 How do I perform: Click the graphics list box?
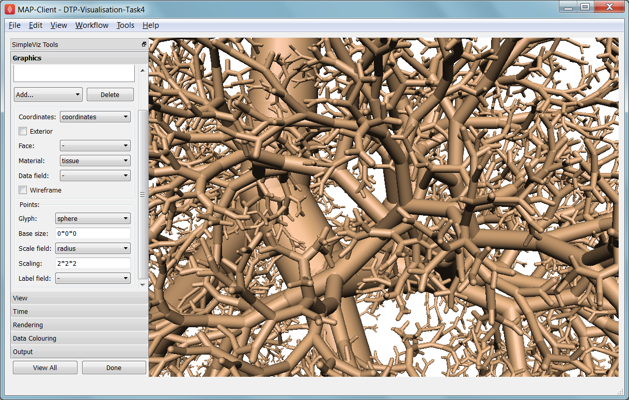coord(74,73)
